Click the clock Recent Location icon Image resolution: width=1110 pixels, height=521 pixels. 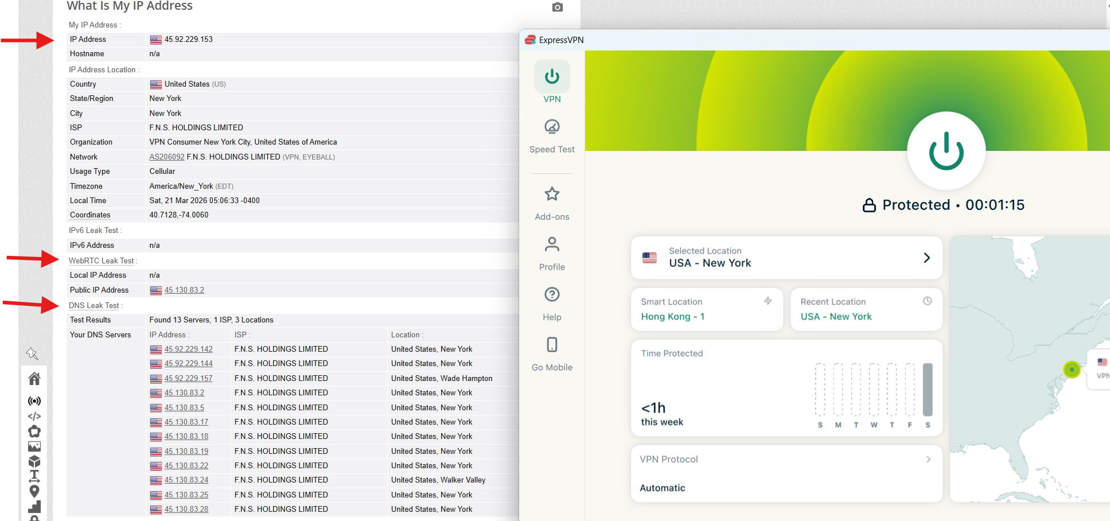coord(927,301)
